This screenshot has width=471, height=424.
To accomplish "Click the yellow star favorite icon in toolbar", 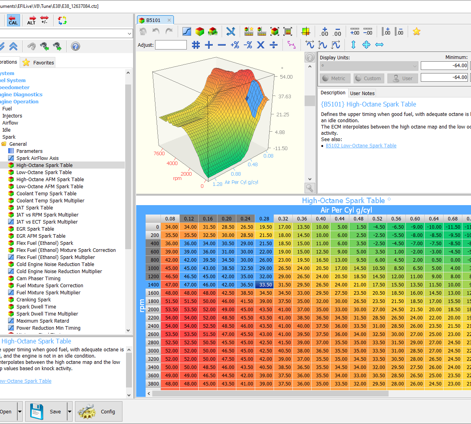I will click(x=416, y=32).
